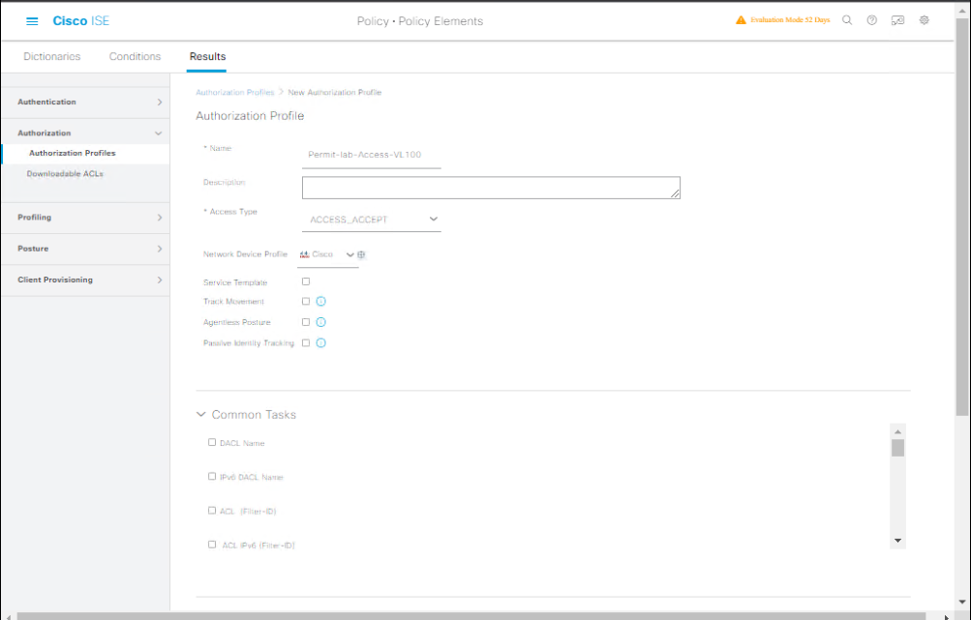Click the Authorization Profile heading
This screenshot has width=971, height=620.
250,116
